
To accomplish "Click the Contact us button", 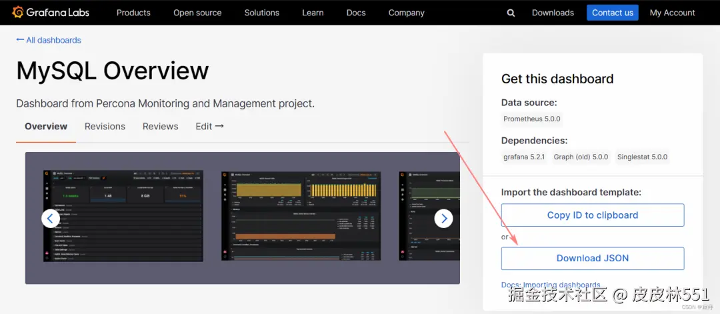I will pyautogui.click(x=613, y=13).
